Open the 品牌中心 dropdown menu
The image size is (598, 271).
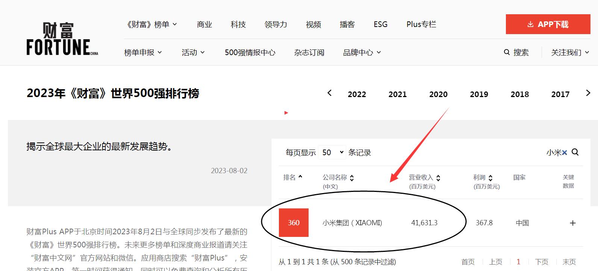pyautogui.click(x=362, y=52)
